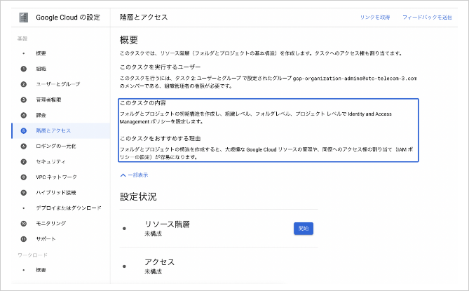Click the 概要 main heading

(128, 40)
